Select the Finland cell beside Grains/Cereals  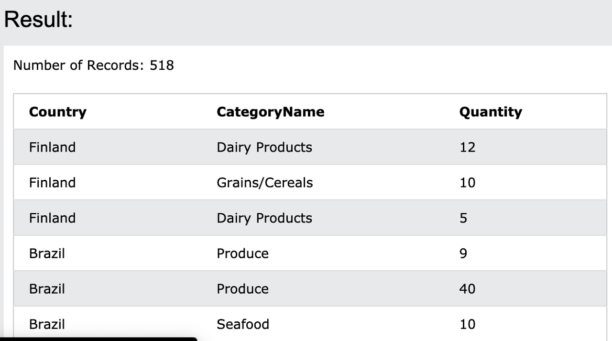click(x=52, y=183)
